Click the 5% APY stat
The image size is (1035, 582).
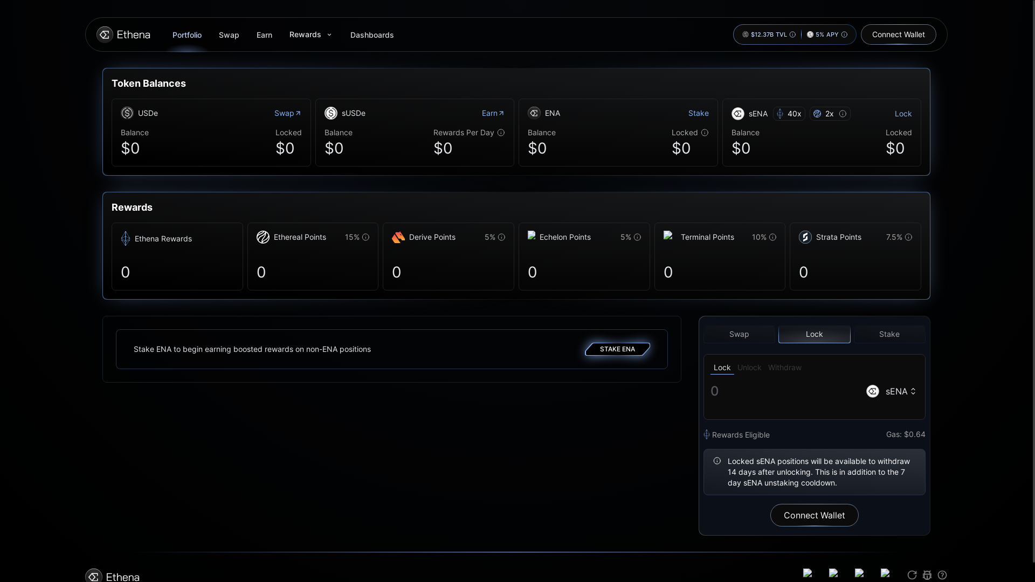tap(827, 34)
